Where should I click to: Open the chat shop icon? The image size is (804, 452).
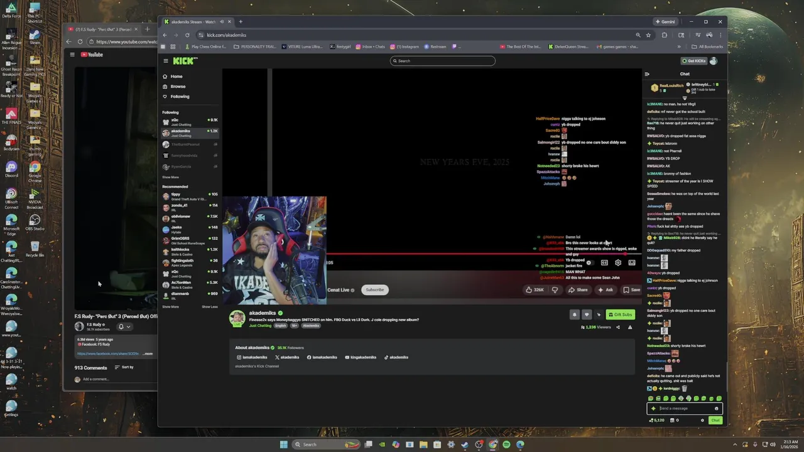pyautogui.click(x=672, y=421)
